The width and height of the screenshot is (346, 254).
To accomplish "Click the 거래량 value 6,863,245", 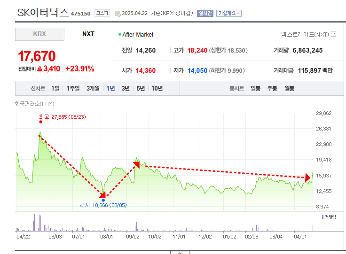I will [x=307, y=50].
